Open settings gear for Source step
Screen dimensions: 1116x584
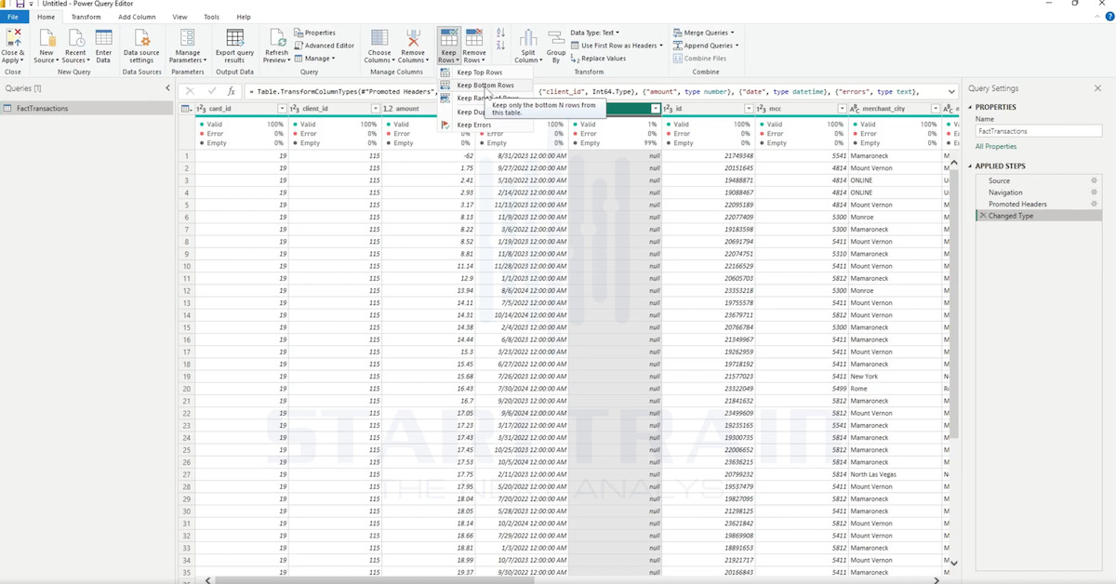point(1094,180)
